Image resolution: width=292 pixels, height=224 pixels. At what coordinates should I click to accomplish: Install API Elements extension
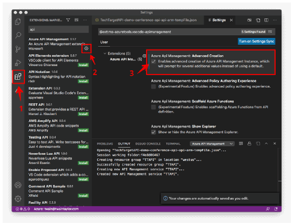click(83, 65)
